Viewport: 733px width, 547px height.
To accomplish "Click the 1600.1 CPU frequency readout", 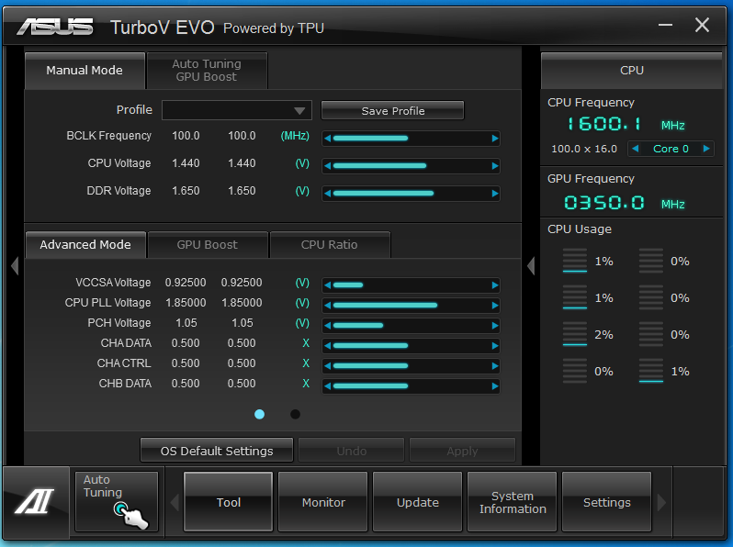I will (604, 124).
